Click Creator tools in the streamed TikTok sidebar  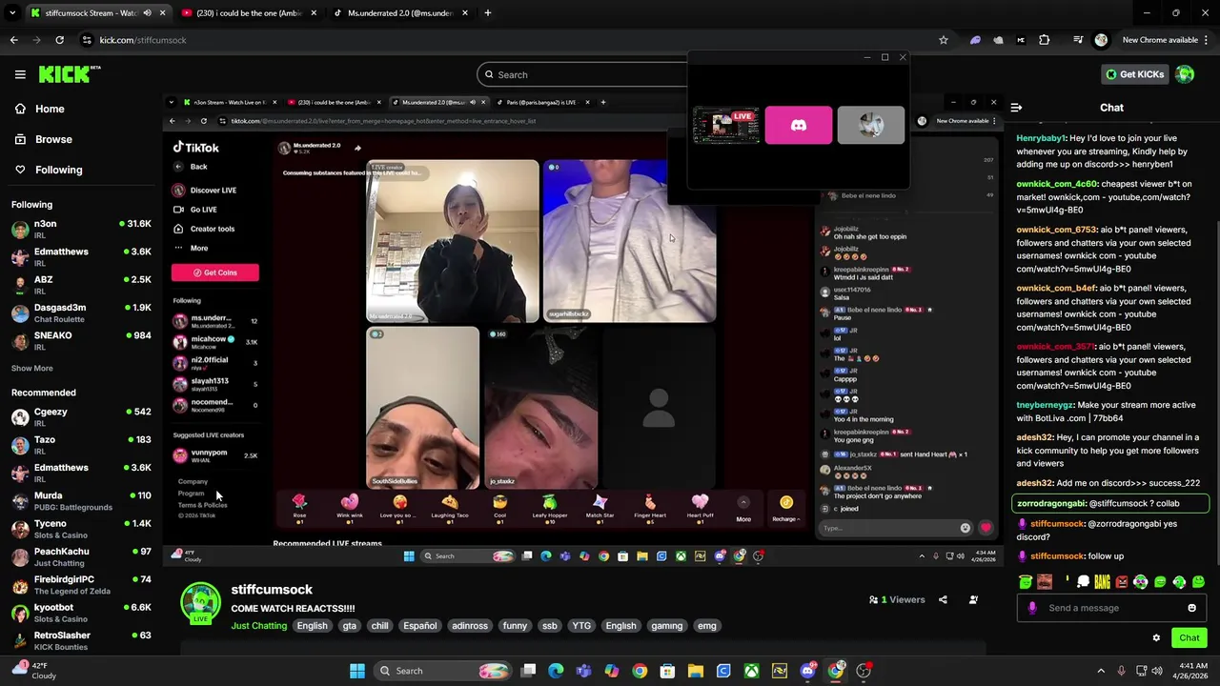(204, 229)
